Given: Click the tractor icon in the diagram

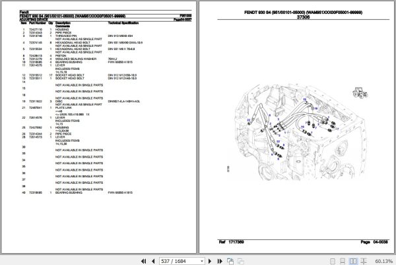Looking at the screenshot, I should (360, 92).
